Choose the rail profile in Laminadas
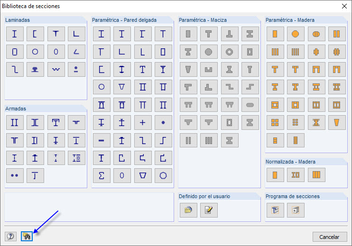This screenshot has height=246, width=352. (x=35, y=69)
